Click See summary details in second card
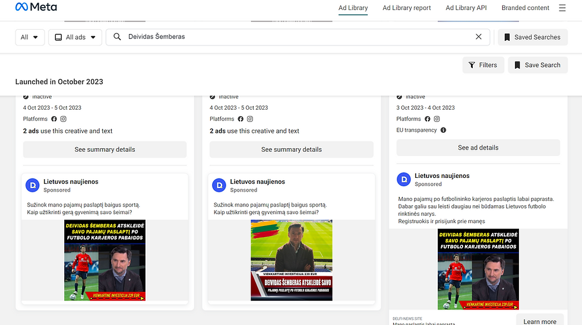582x325 pixels. [x=292, y=149]
